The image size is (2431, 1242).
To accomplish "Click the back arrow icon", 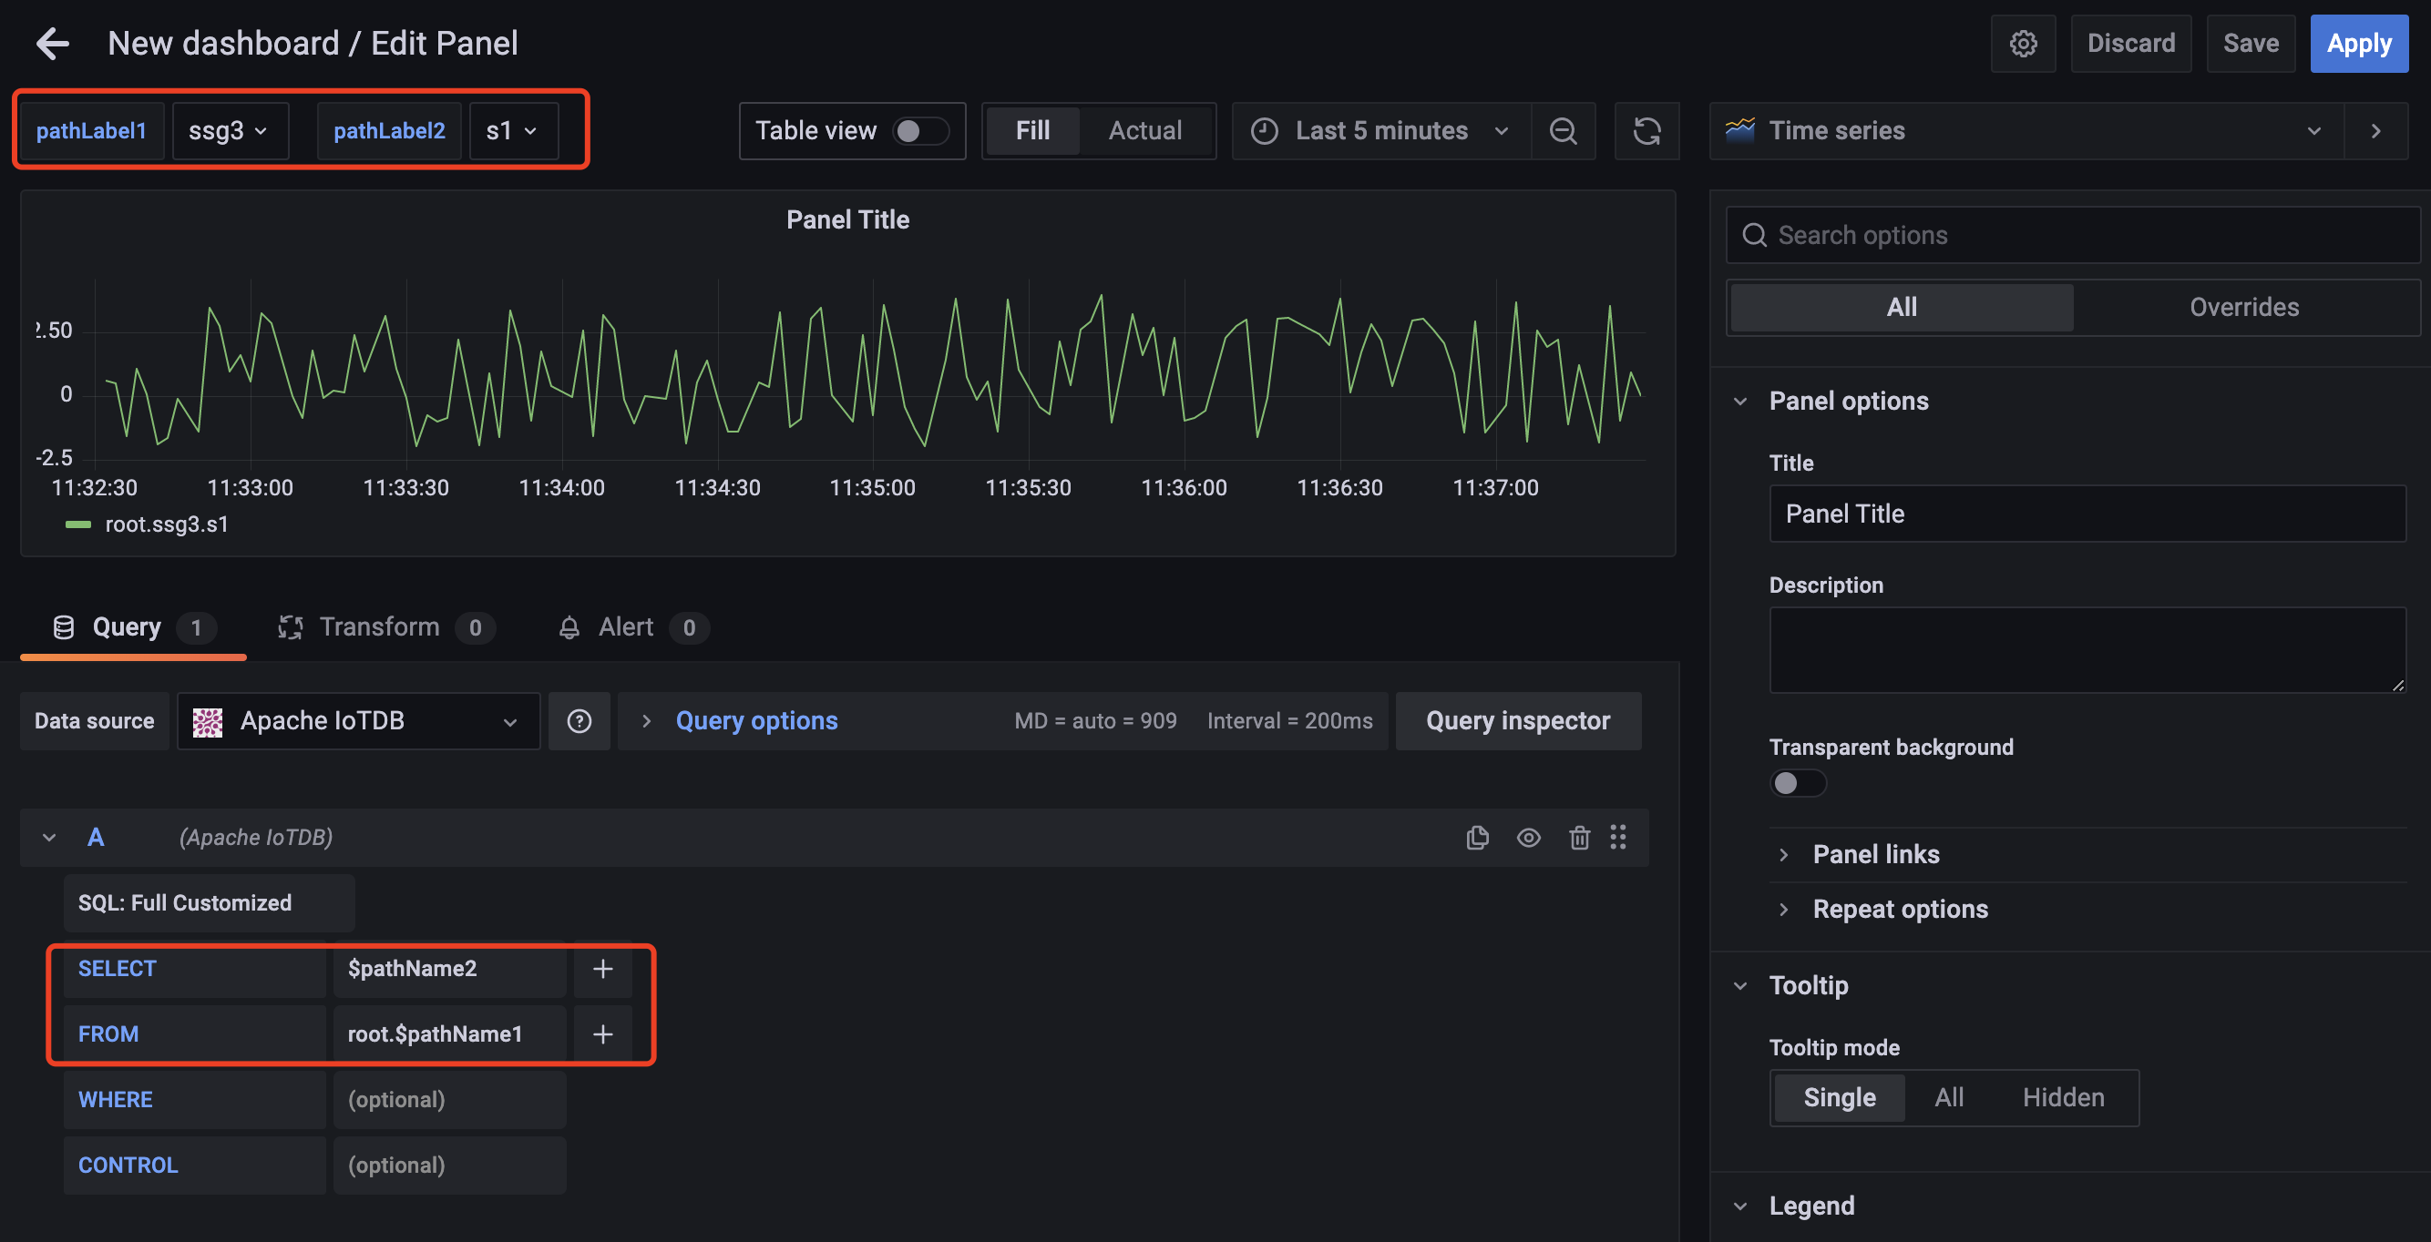I will [x=53, y=44].
